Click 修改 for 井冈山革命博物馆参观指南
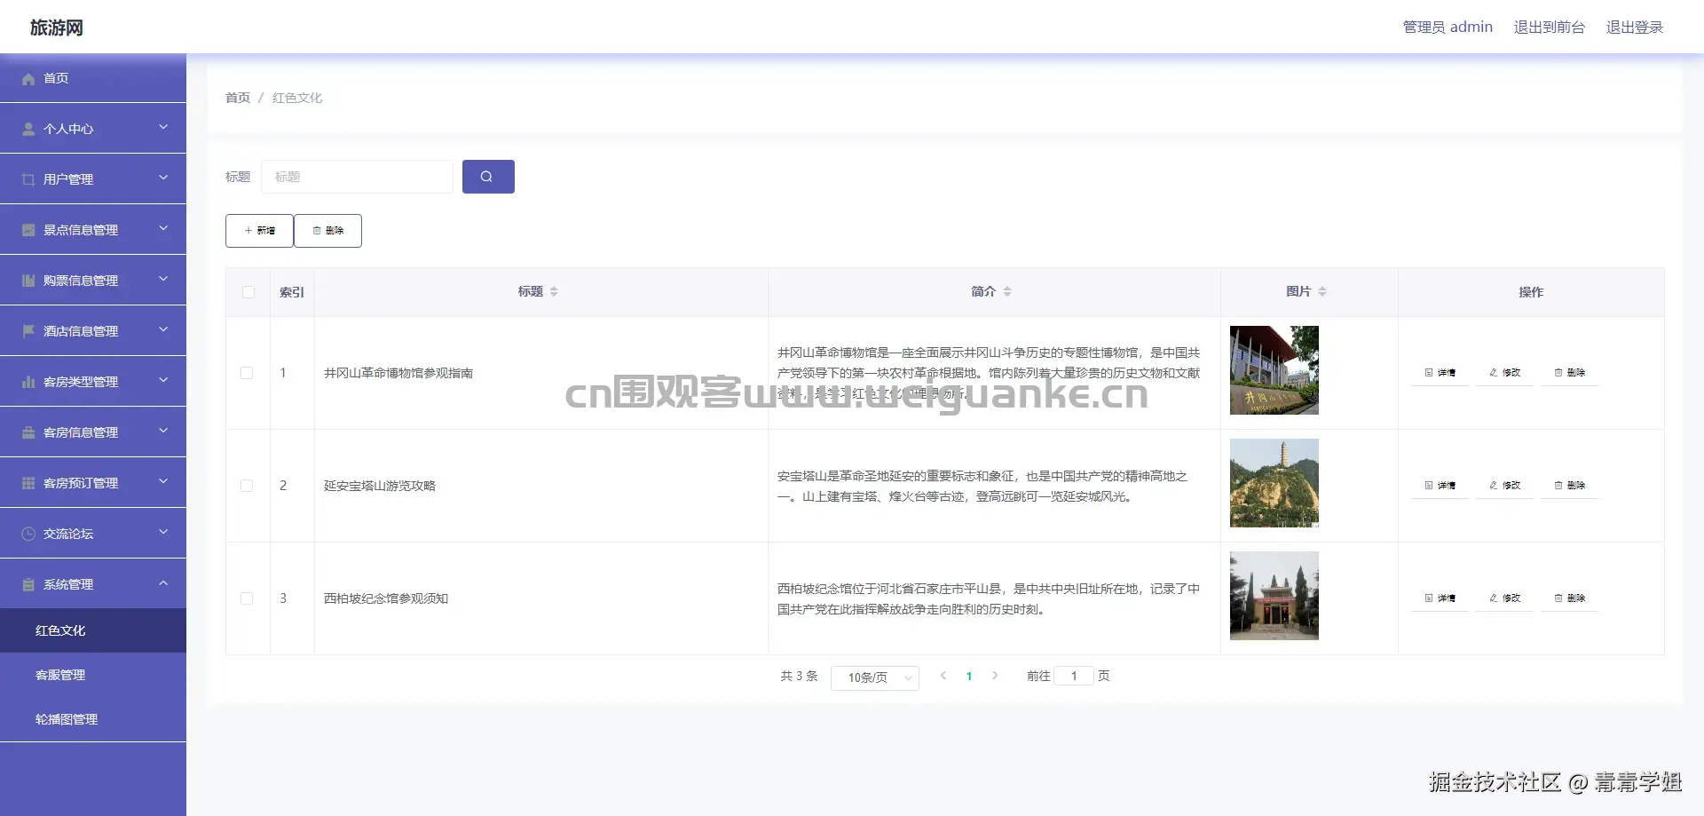The image size is (1704, 816). (1504, 373)
